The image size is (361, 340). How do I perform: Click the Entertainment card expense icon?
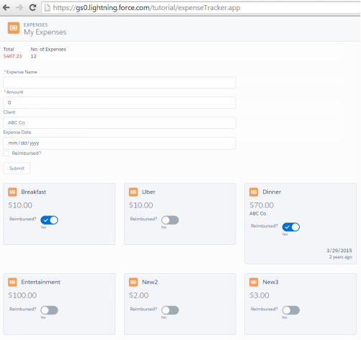(12, 282)
